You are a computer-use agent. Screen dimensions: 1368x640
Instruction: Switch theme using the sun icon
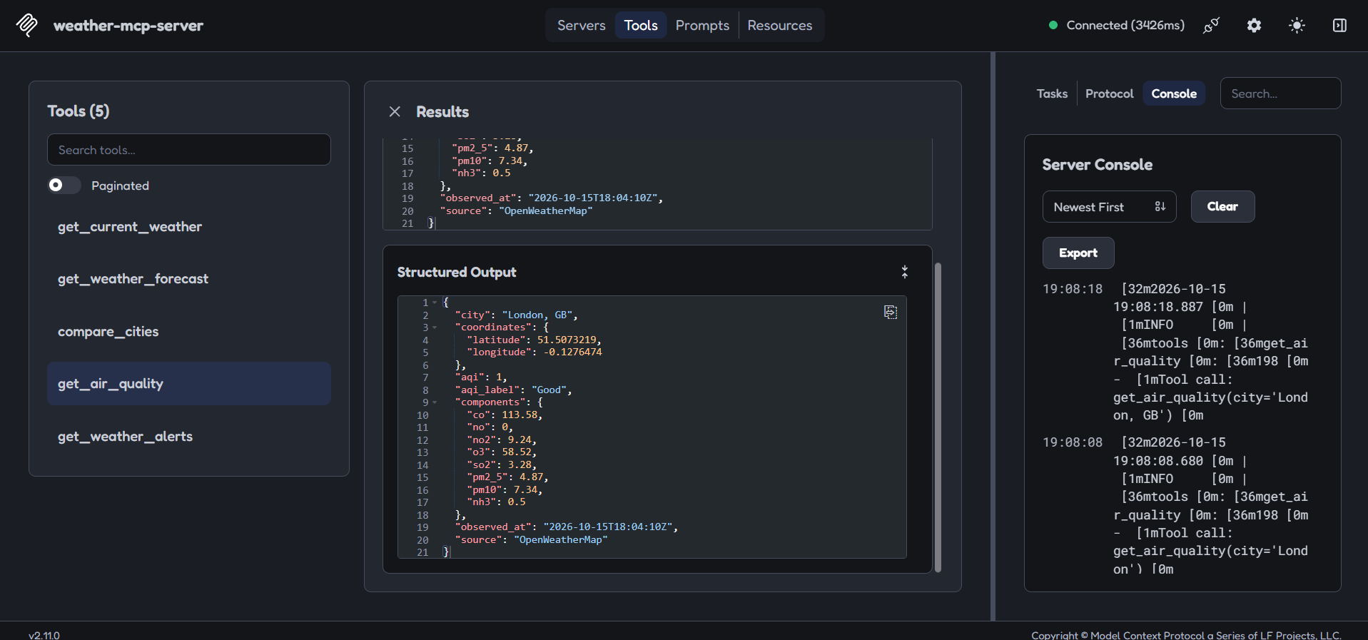pos(1297,26)
